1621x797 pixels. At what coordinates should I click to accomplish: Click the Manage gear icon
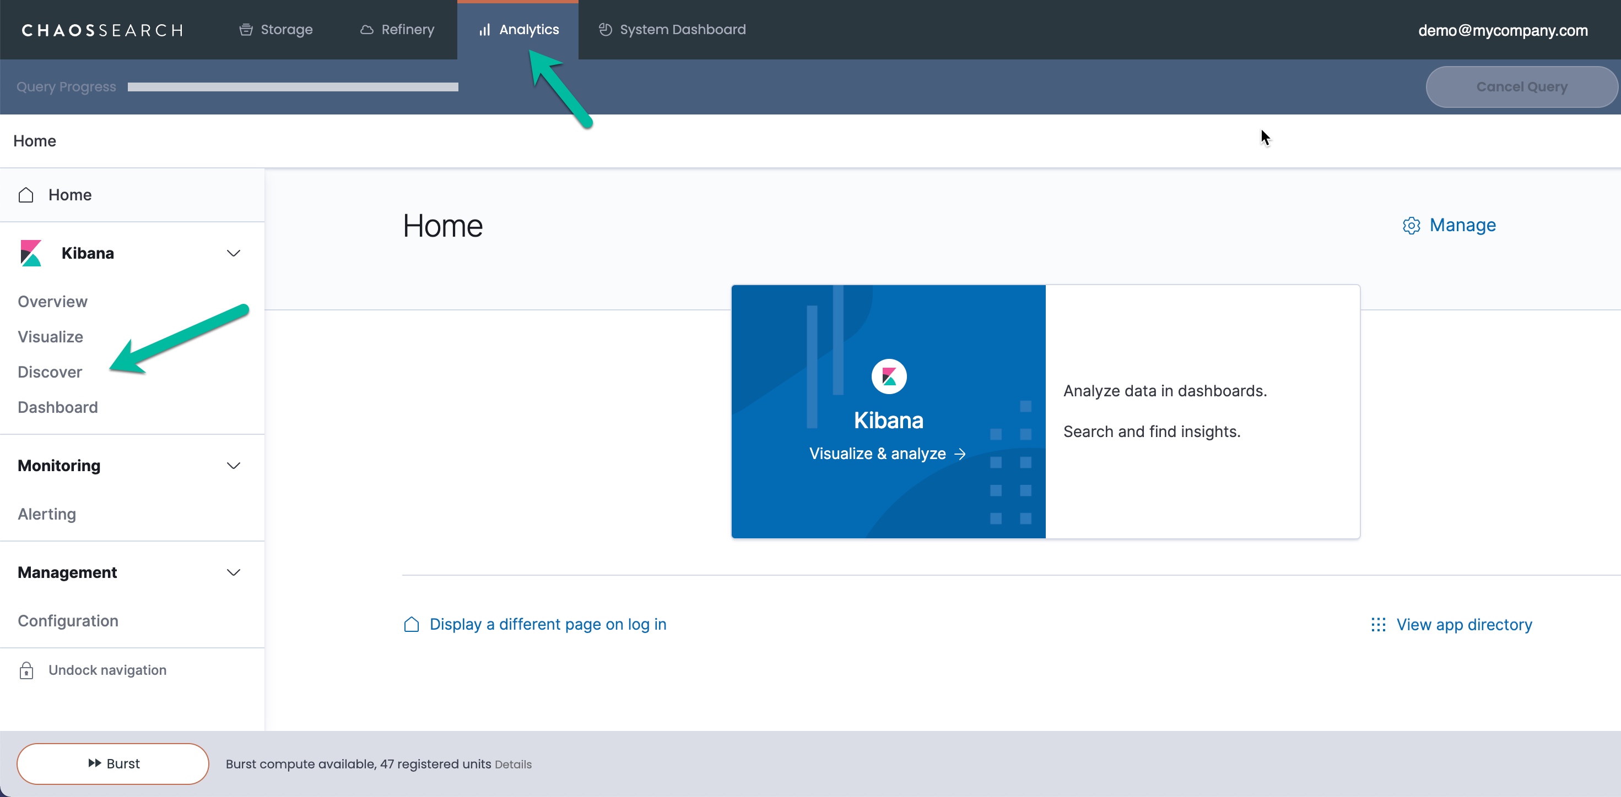pyautogui.click(x=1411, y=226)
